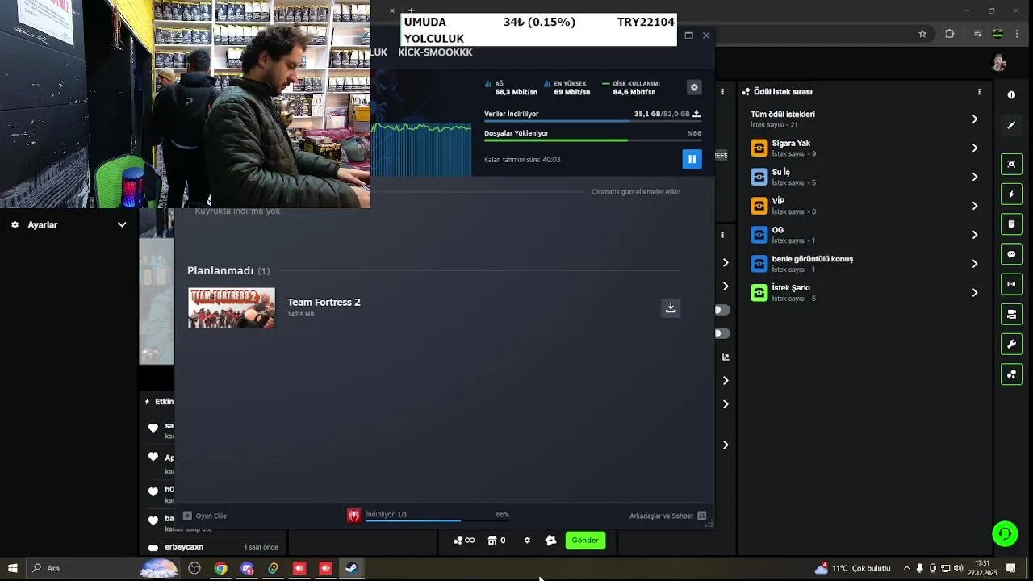Expand the VİP reward requests
This screenshot has width=1033, height=581.
(975, 206)
